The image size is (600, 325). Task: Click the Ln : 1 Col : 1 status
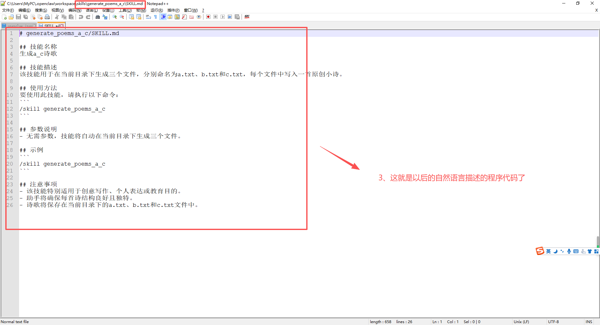pos(445,322)
